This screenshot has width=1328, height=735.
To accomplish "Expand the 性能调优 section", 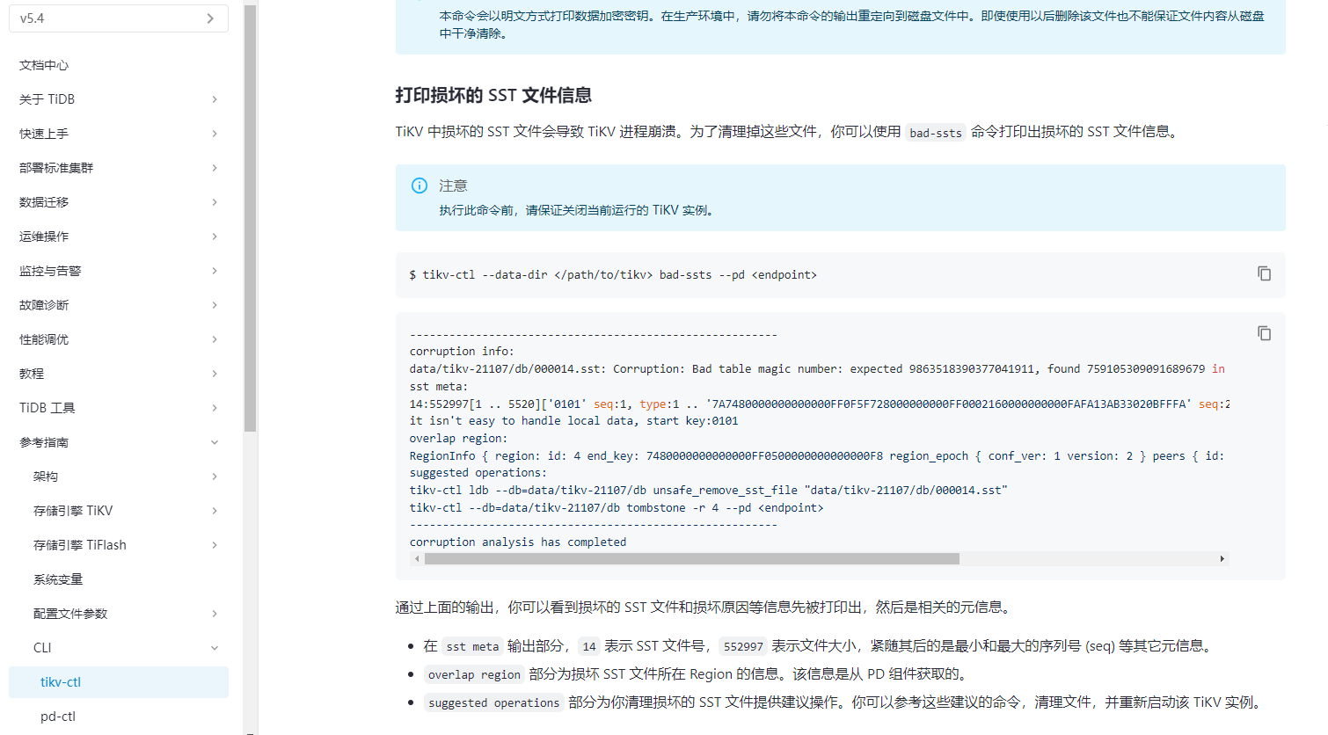I will pos(215,339).
